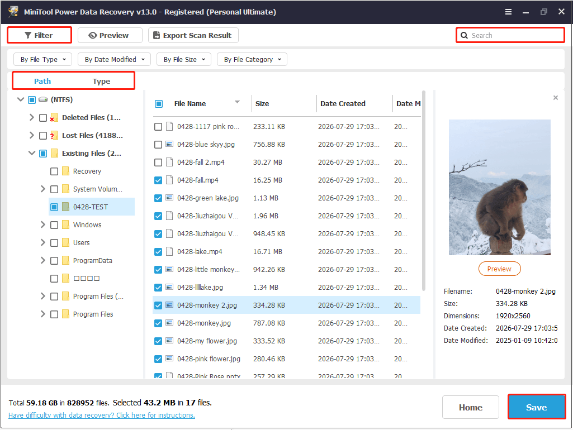Select the 0428-little monkey... file row

pyautogui.click(x=286, y=269)
